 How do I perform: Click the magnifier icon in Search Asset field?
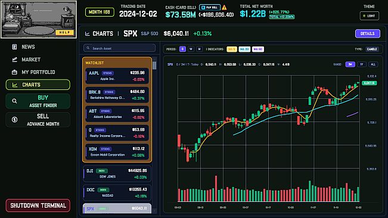tap(88, 48)
